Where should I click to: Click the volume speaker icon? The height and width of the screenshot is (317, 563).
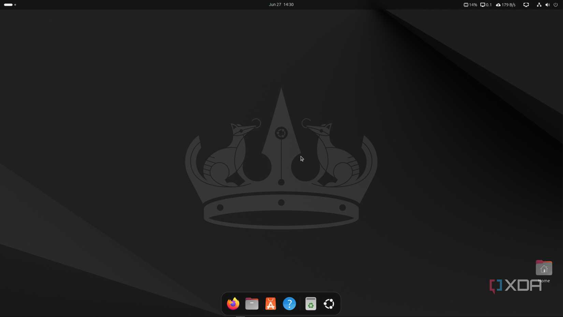click(547, 5)
